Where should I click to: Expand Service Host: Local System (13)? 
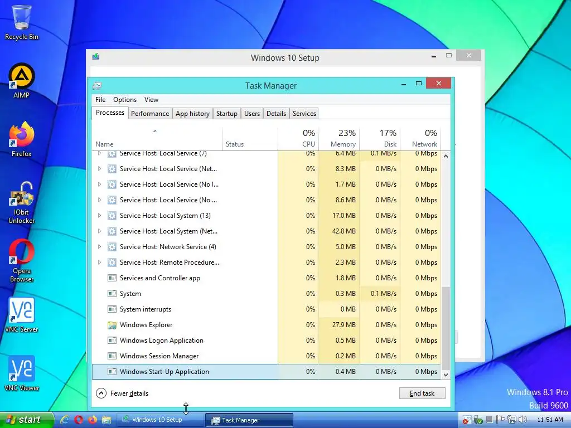pos(99,216)
